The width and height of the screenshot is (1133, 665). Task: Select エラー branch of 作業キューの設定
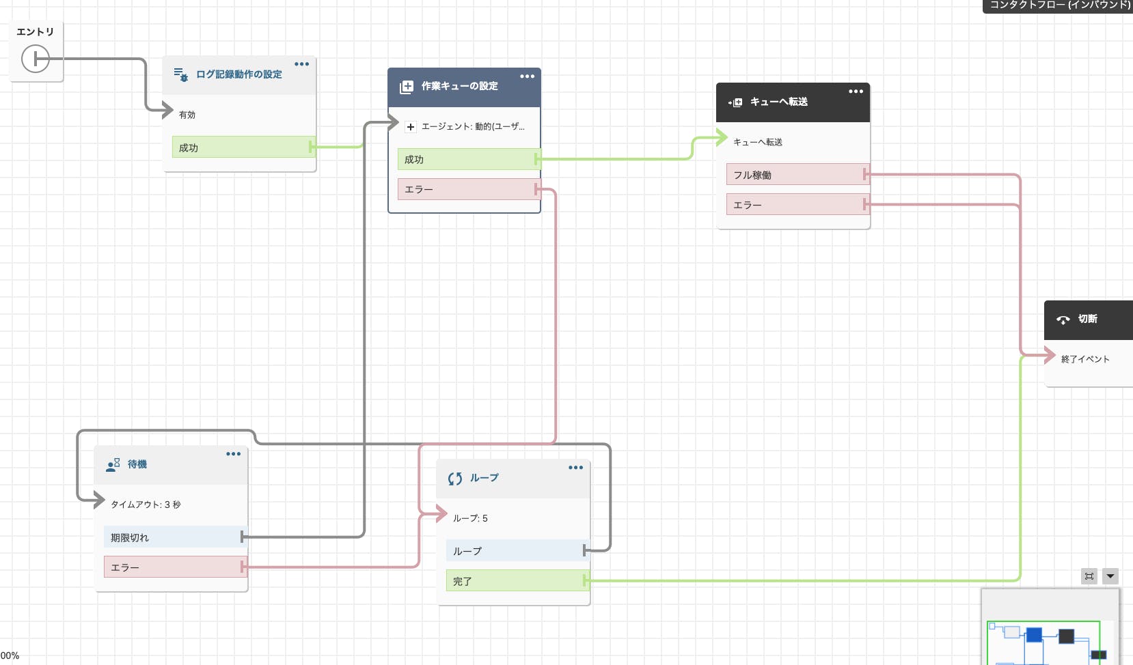click(x=469, y=189)
